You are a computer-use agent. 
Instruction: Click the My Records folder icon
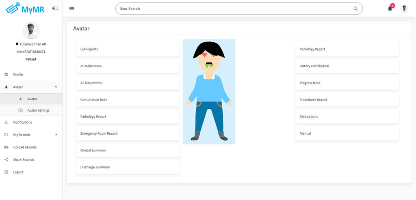(x=6, y=135)
